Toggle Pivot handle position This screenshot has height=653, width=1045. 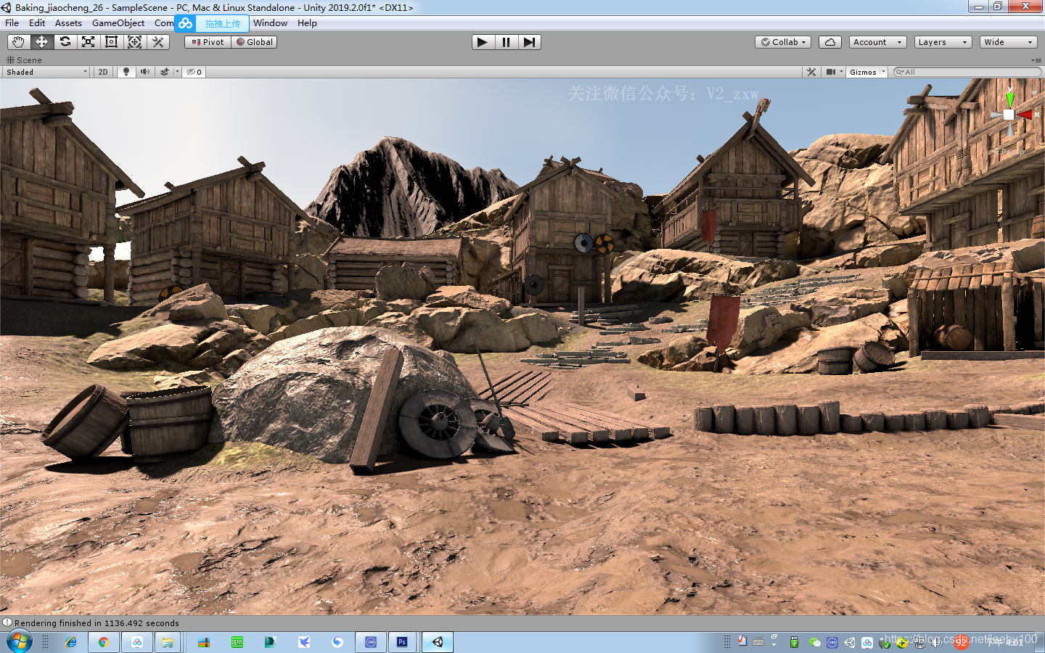(208, 42)
